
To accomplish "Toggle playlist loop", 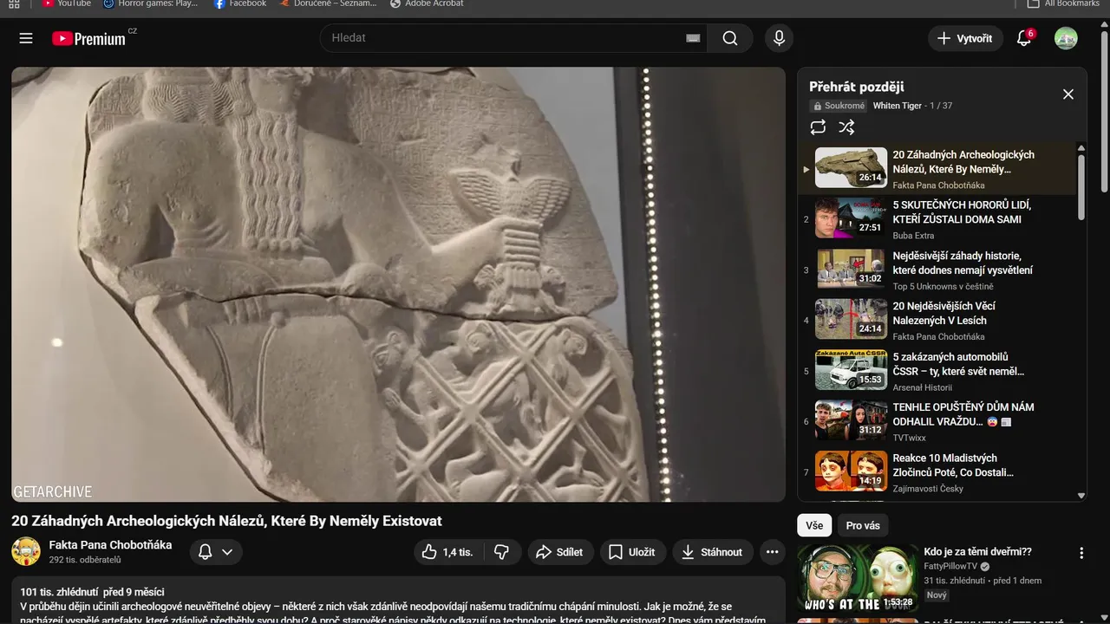I will 818,127.
